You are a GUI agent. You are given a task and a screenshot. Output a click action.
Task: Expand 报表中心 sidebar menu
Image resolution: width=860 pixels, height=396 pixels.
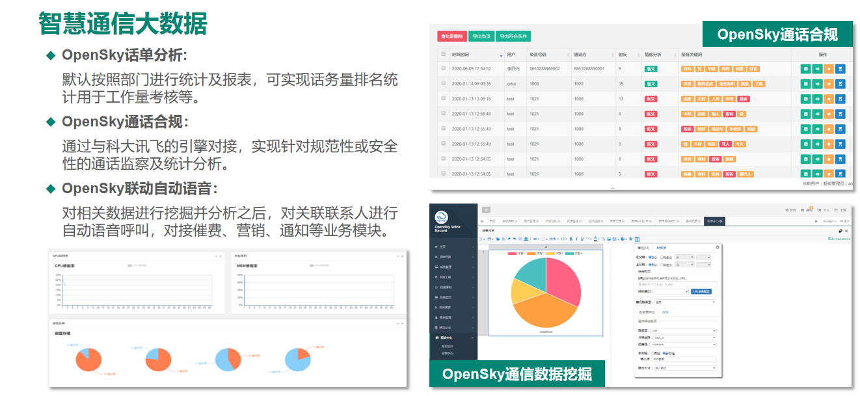(x=453, y=337)
